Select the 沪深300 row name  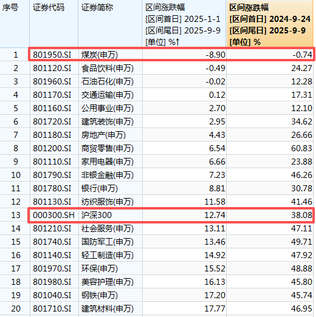tap(97, 215)
